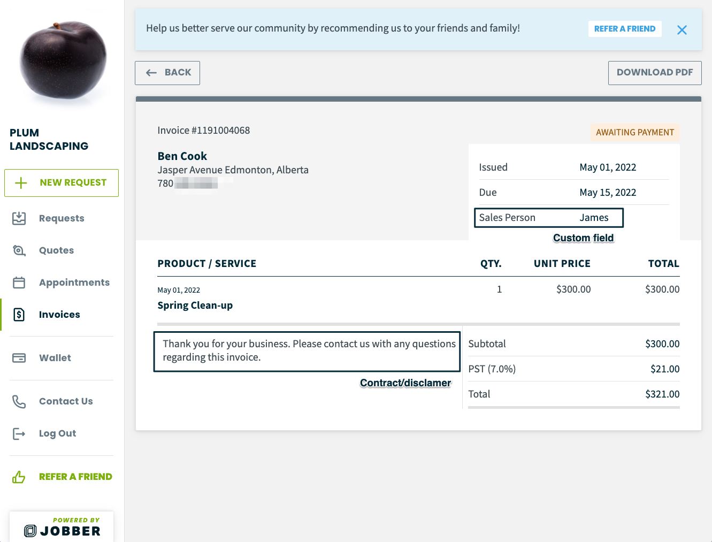Screen dimensions: 712x542
Task: Click the Invoices dollar document icon
Action: click(x=19, y=315)
